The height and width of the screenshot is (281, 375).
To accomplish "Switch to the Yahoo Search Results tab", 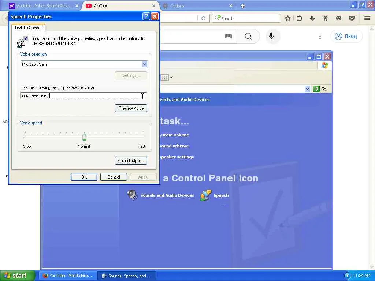I will coord(44,6).
